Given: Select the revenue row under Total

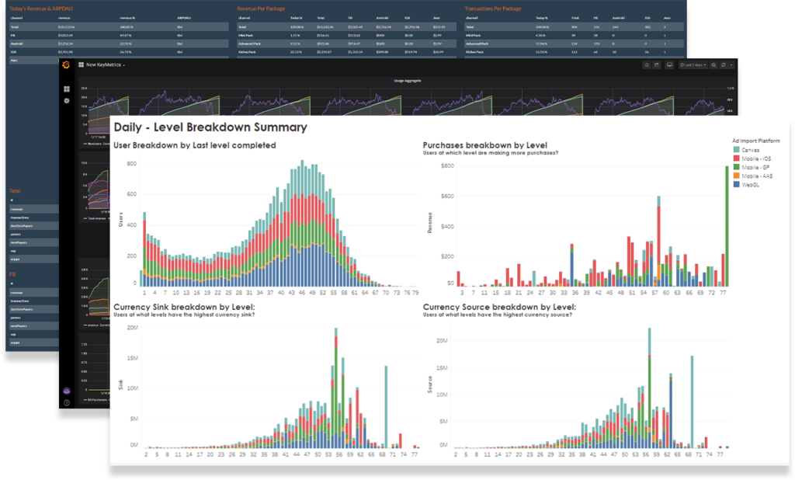Looking at the screenshot, I should (x=31, y=209).
